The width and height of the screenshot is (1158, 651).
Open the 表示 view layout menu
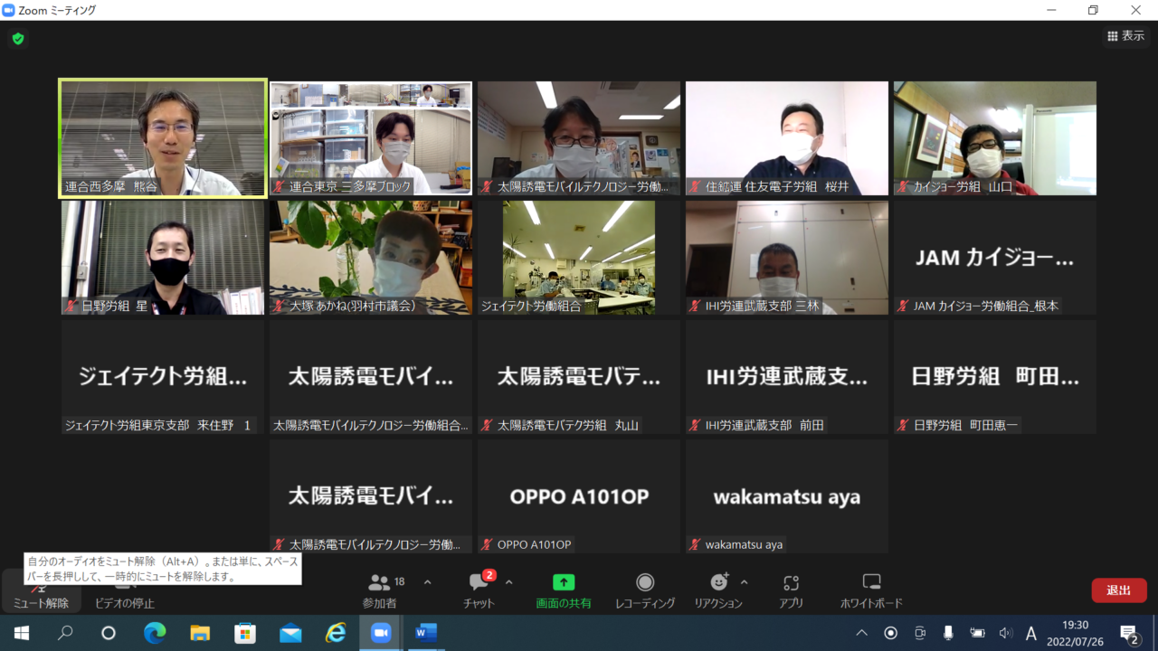(x=1125, y=36)
